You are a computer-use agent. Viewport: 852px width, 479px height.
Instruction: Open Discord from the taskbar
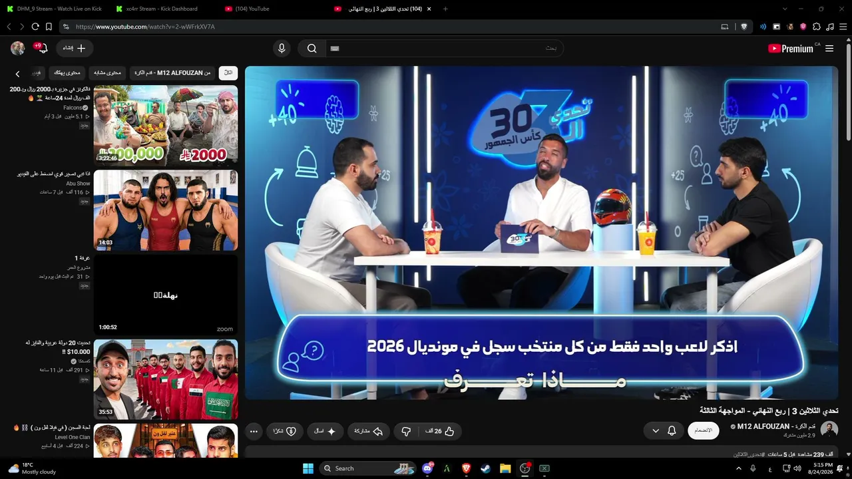[x=427, y=468]
